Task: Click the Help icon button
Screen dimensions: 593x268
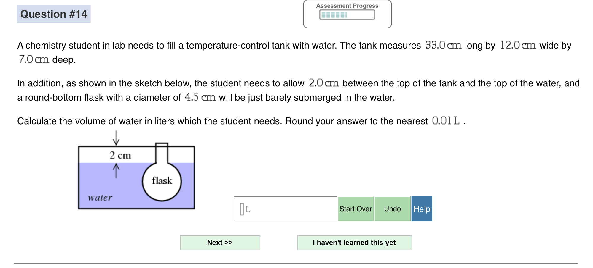Action: pos(422,209)
